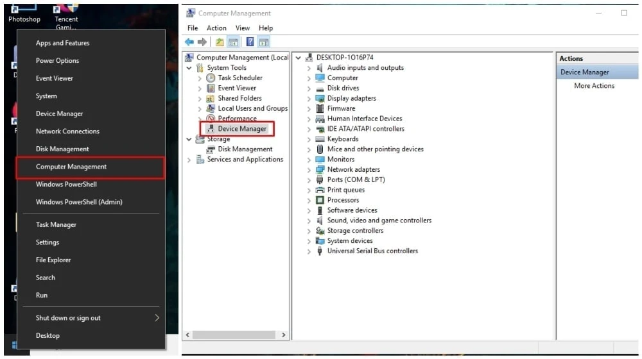642x359 pixels.
Task: Open the Help menu
Action: coord(266,28)
